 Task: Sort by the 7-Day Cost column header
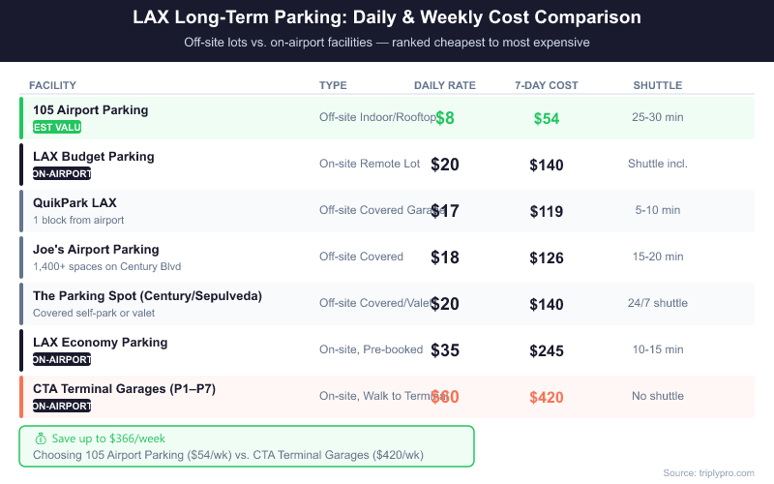pyautogui.click(x=547, y=85)
